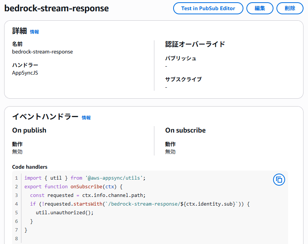Click line number 8 in code gutter
This screenshot has height=244, width=308.
point(17,239)
